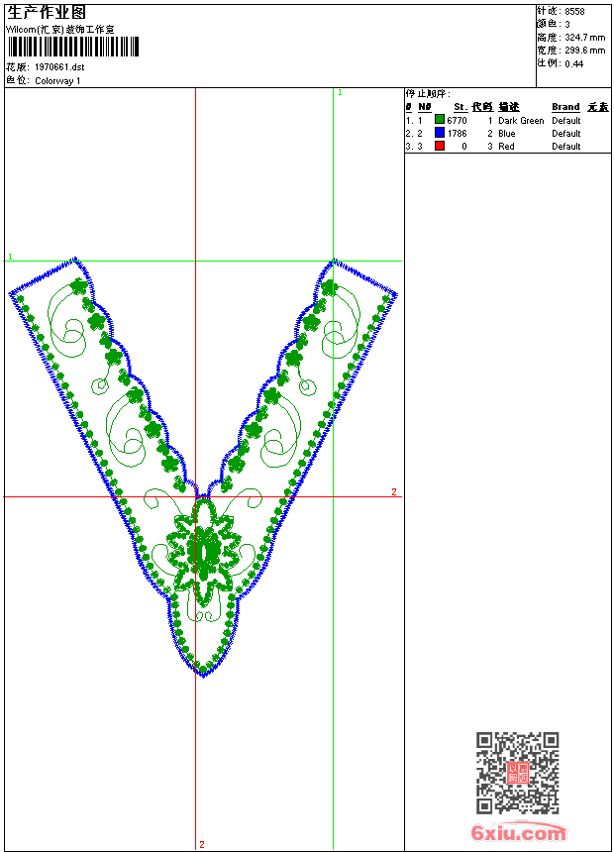Click the title 生产作业图
This screenshot has height=852, width=614.
[47, 13]
